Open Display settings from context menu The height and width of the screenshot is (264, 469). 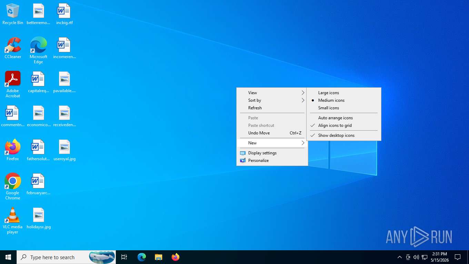272,153
